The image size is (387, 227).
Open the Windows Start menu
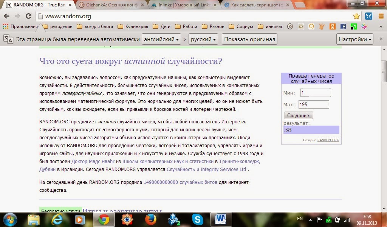tap(10, 219)
